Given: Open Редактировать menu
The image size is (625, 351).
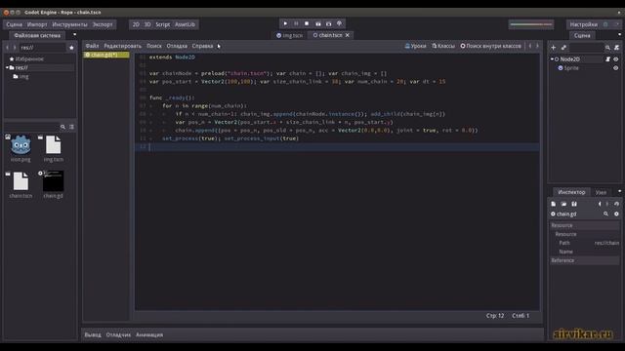Looking at the screenshot, I should [122, 46].
